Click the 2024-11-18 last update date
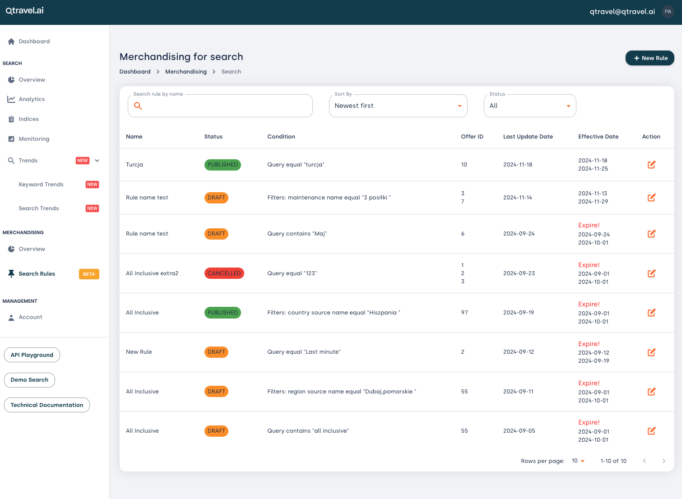The width and height of the screenshot is (682, 499). pyautogui.click(x=518, y=165)
